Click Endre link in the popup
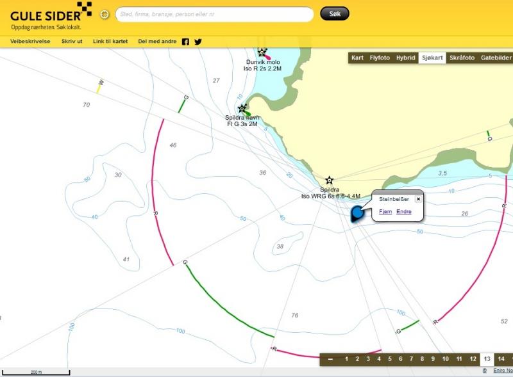Screen dimensions: 513x377 [404, 212]
